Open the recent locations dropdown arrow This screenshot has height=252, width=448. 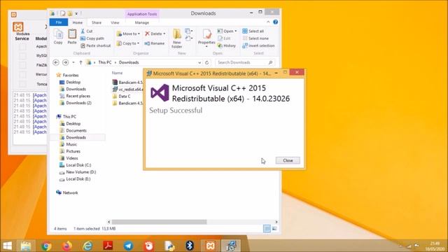pos(73,62)
